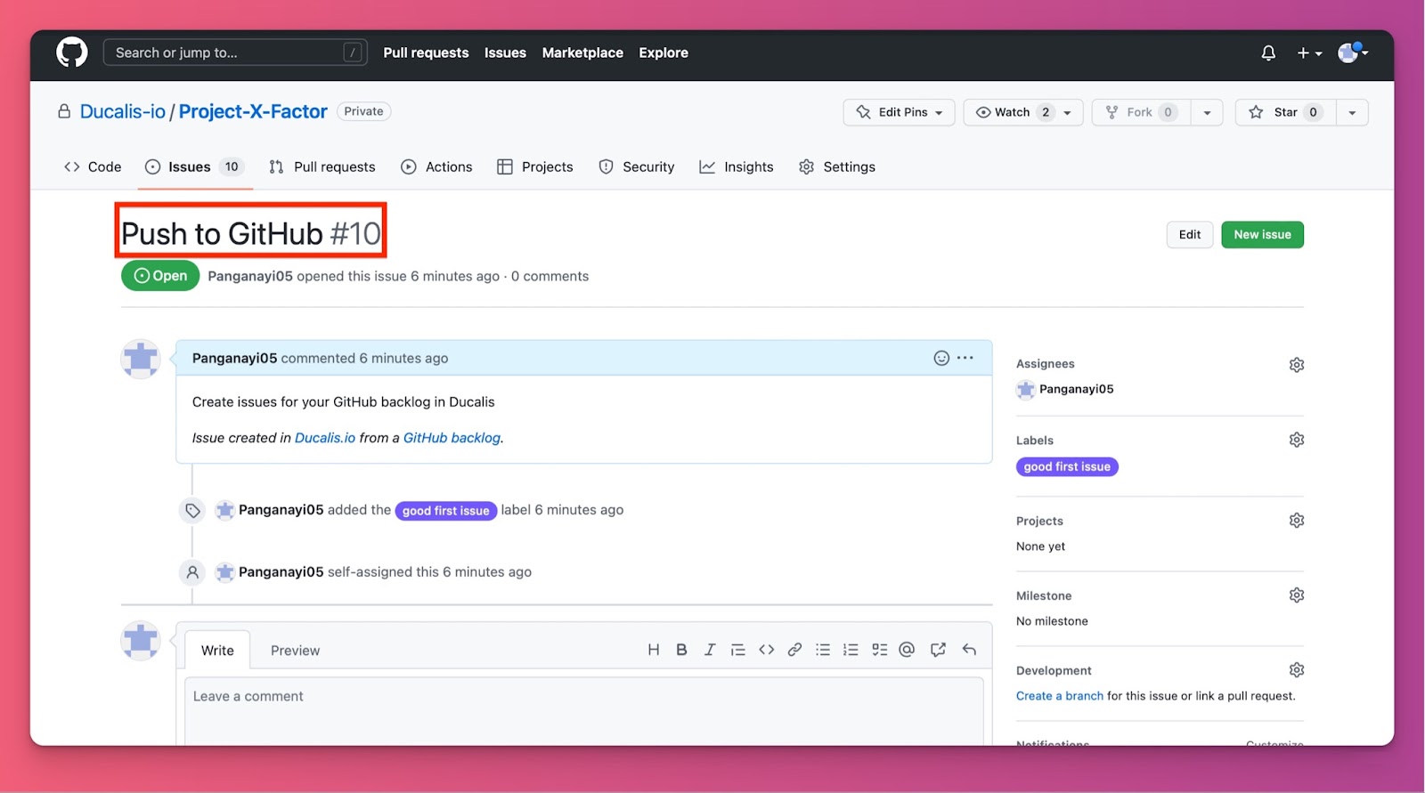This screenshot has height=793, width=1425.
Task: Open the Ducalis.io link in comment
Action: tap(325, 438)
